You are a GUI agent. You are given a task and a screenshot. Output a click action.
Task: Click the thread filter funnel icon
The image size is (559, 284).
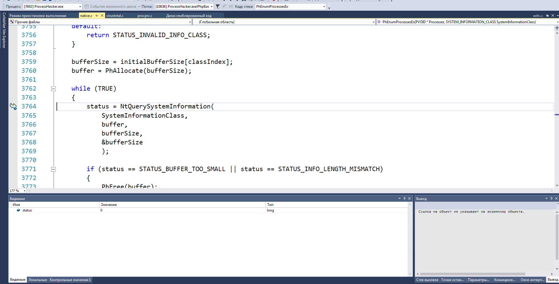[218, 7]
